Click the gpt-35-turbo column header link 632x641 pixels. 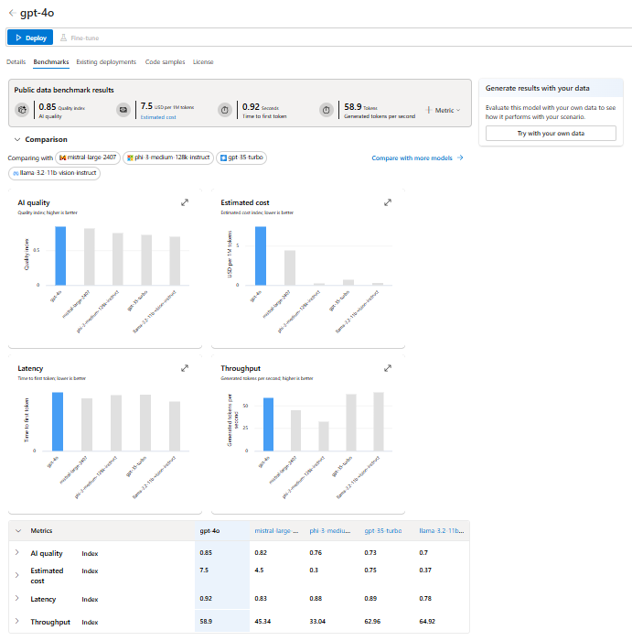(383, 531)
